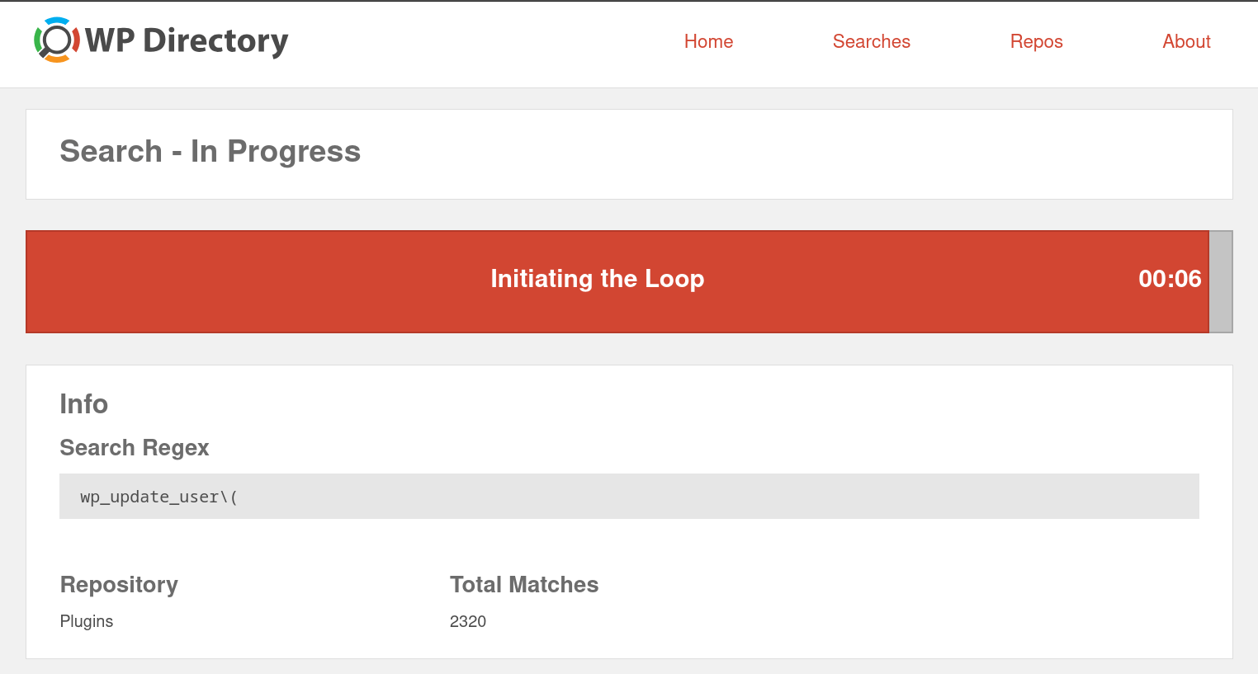Click the red filled progress bar
This screenshot has height=674, width=1258.
pyautogui.click(x=248, y=281)
